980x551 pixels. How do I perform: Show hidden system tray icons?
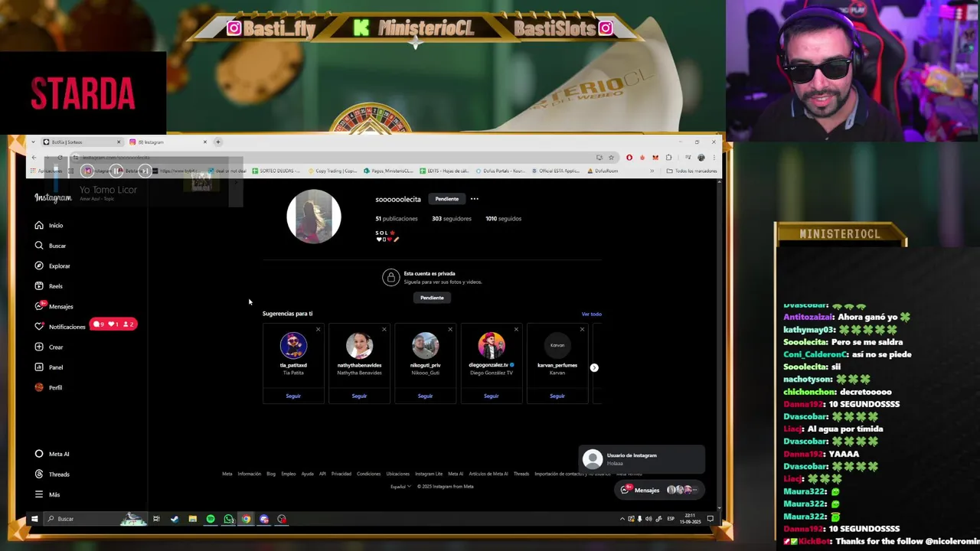tap(622, 519)
